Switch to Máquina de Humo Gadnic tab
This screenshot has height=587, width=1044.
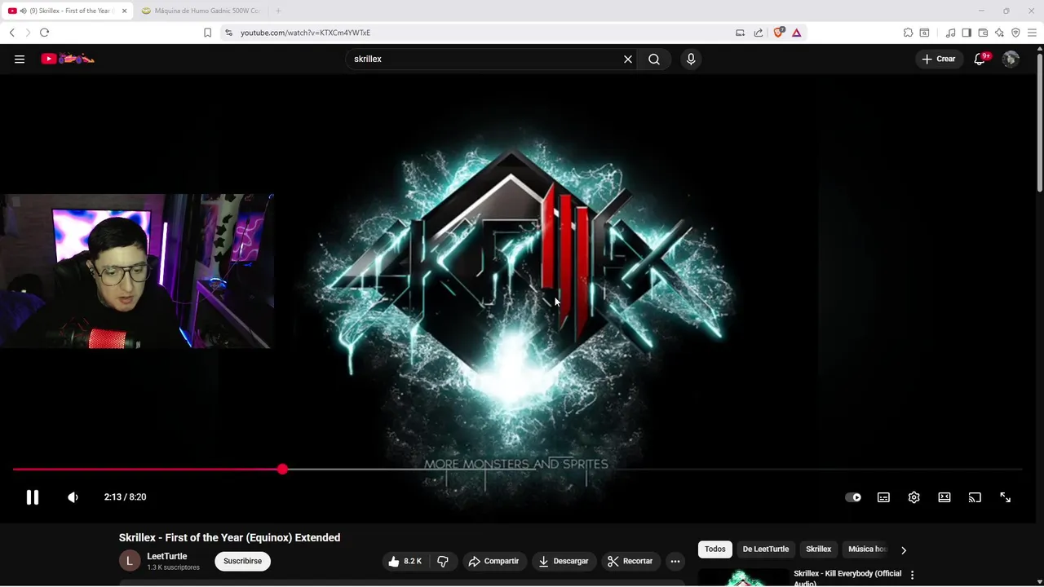201,11
